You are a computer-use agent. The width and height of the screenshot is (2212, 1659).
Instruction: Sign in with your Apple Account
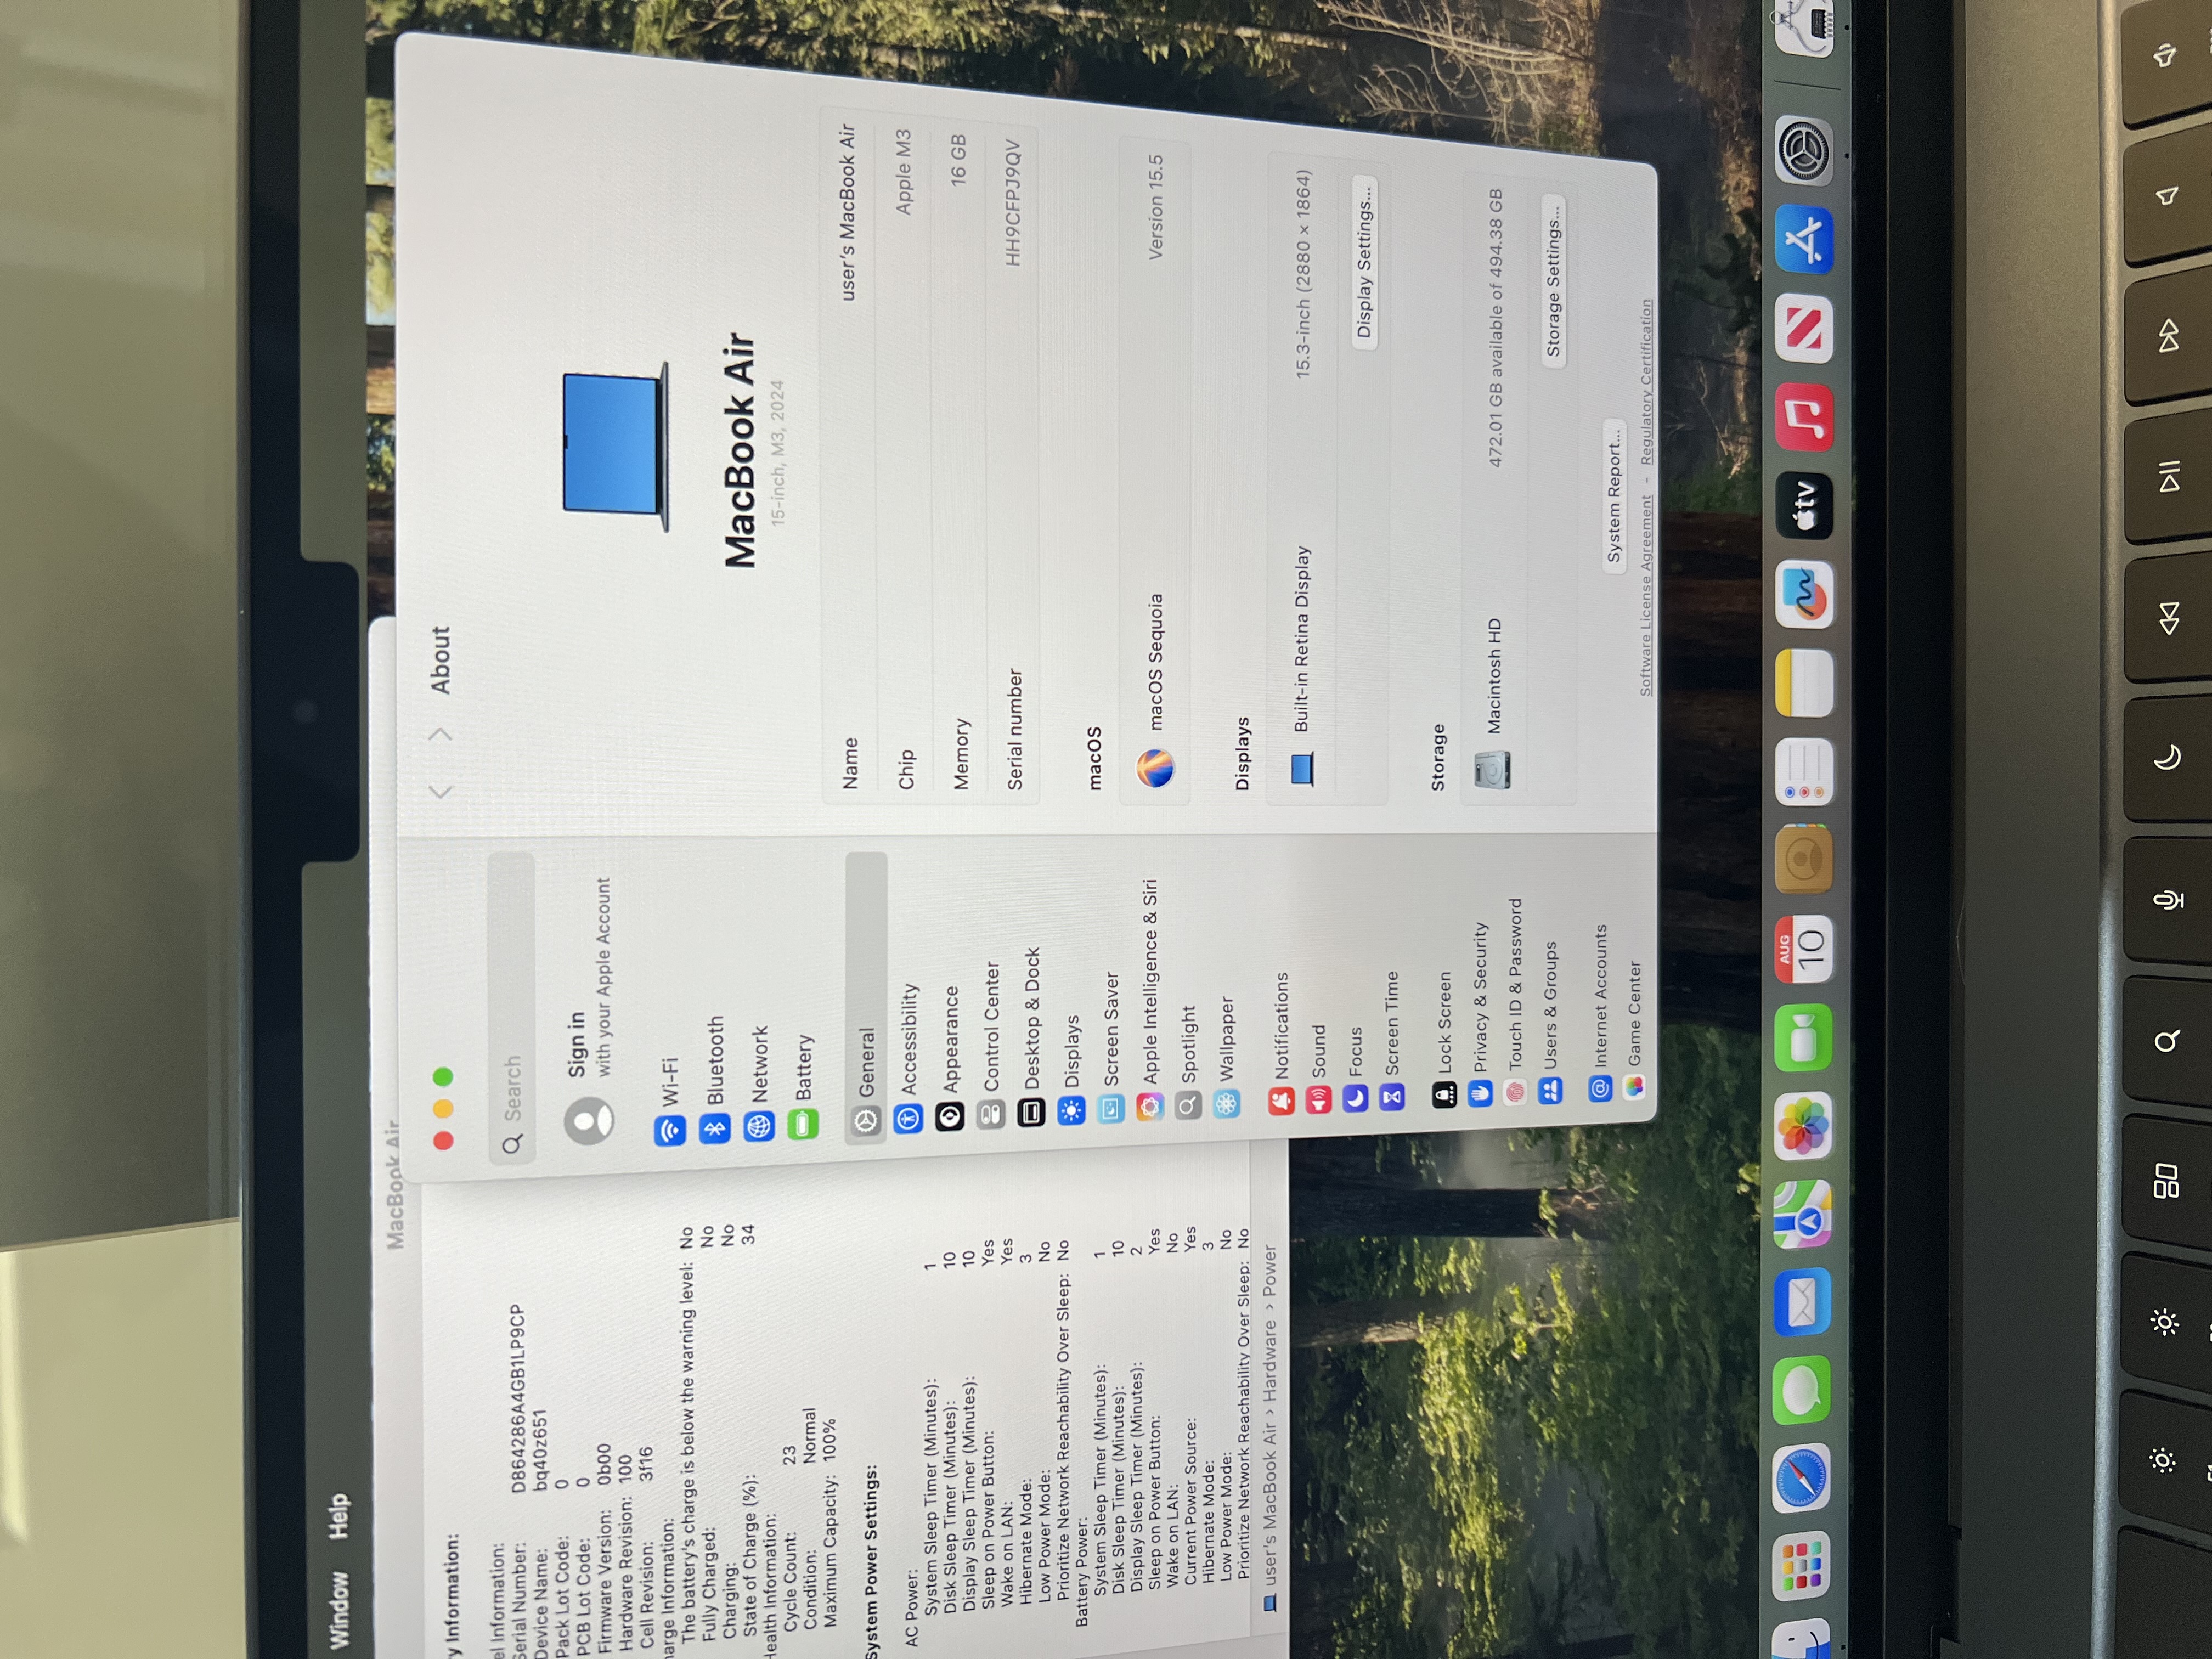point(590,1011)
